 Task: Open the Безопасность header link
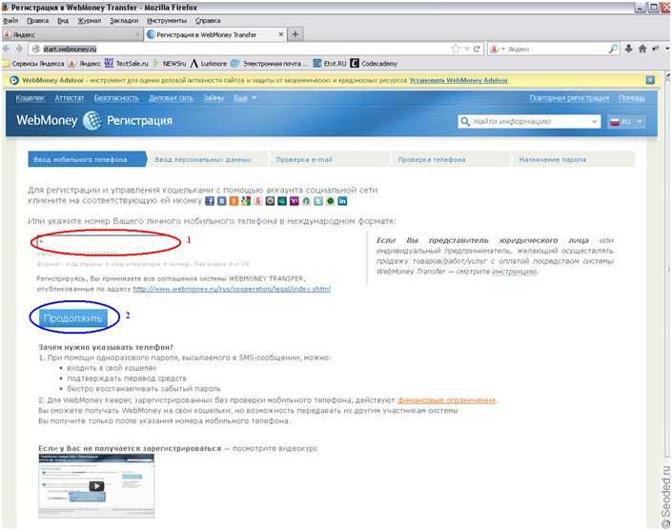click(116, 98)
